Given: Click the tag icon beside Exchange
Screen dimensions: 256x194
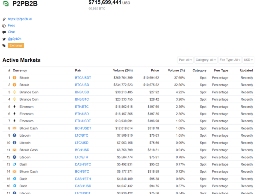Looking at the screenshot, I should point(4,46).
